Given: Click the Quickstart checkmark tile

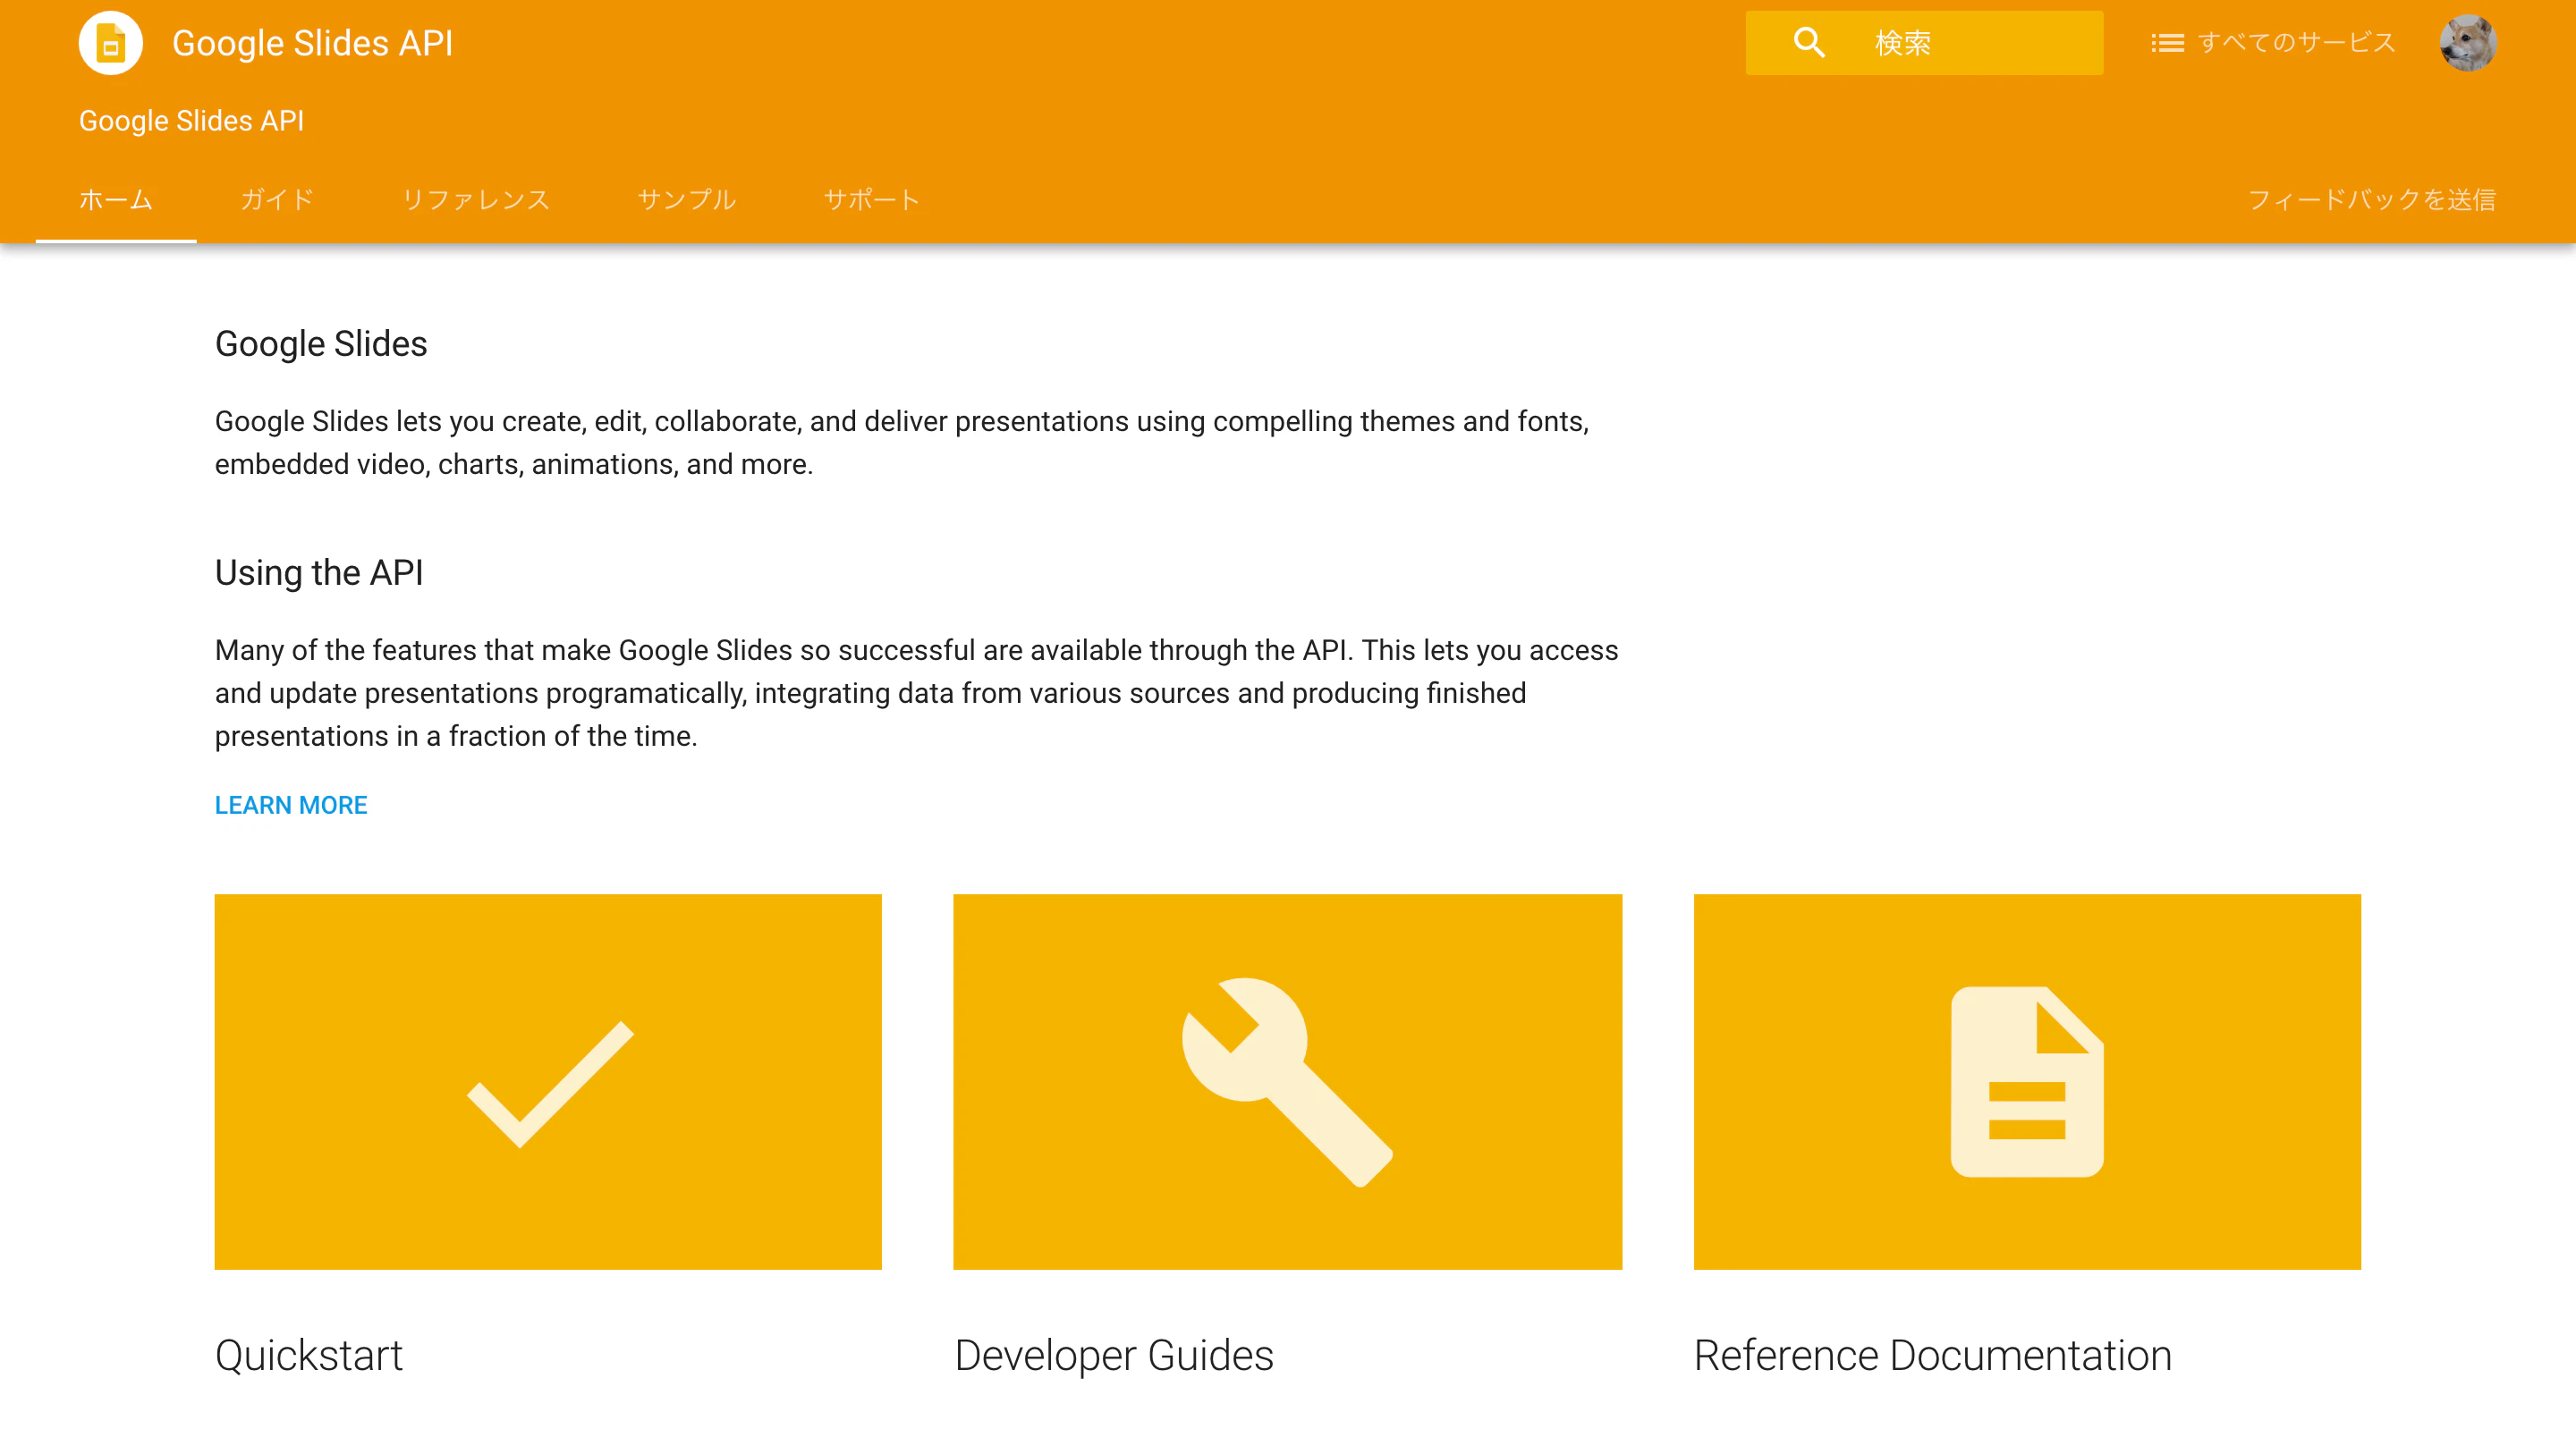Looking at the screenshot, I should tap(548, 1082).
